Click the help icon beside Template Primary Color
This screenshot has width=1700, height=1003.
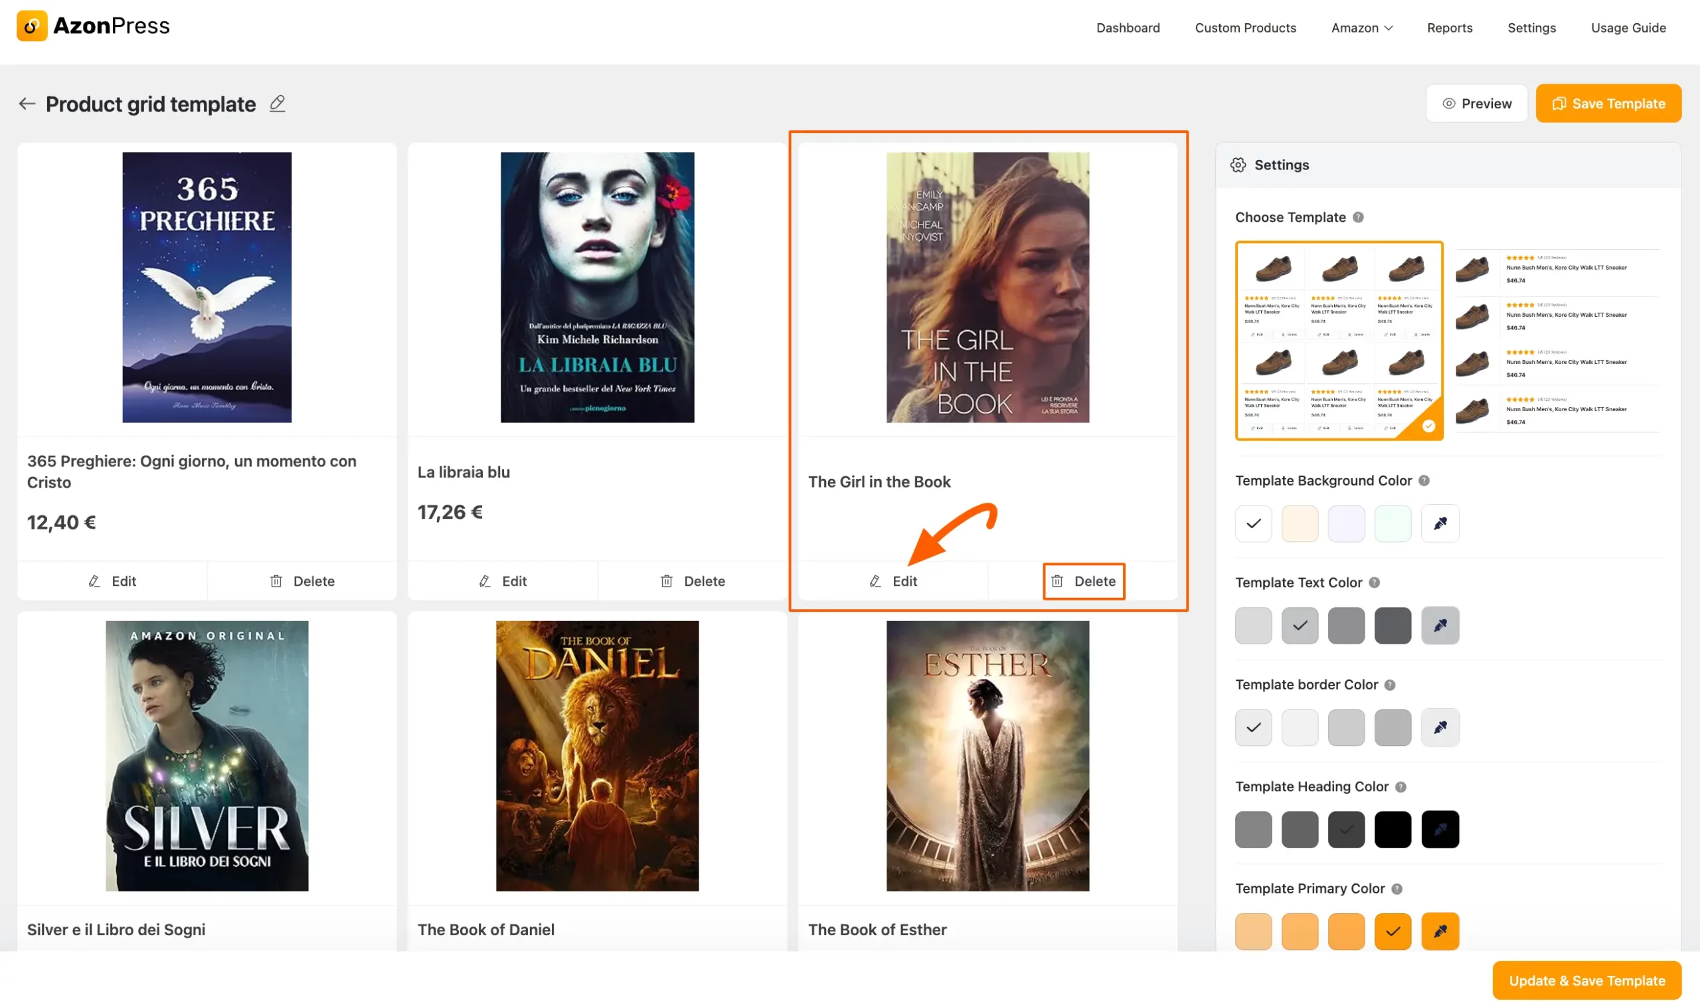click(1397, 889)
